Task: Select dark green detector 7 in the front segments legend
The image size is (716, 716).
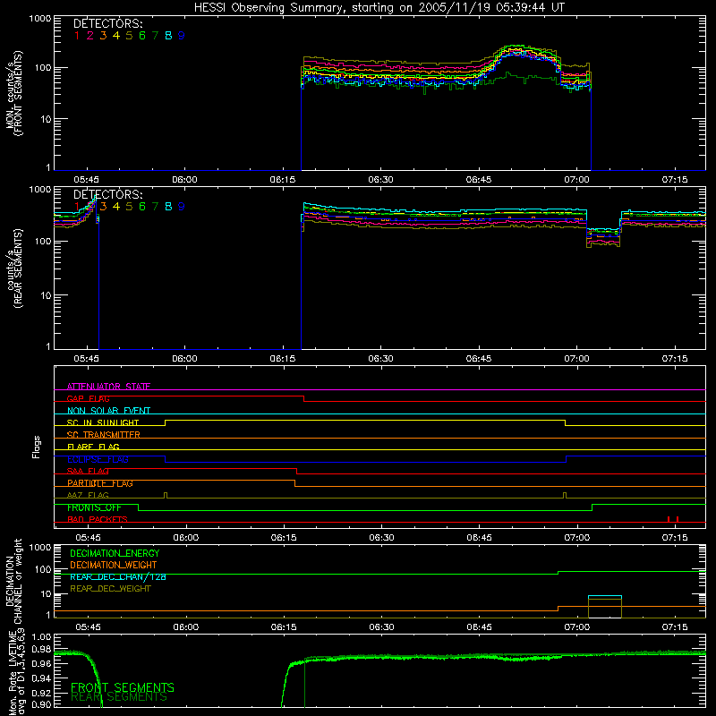Action: click(155, 36)
